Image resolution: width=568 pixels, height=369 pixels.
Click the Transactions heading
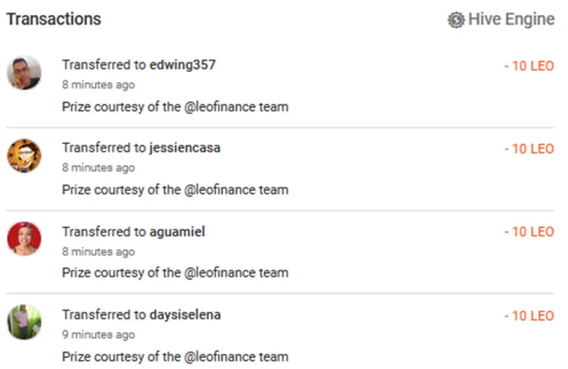(x=53, y=19)
